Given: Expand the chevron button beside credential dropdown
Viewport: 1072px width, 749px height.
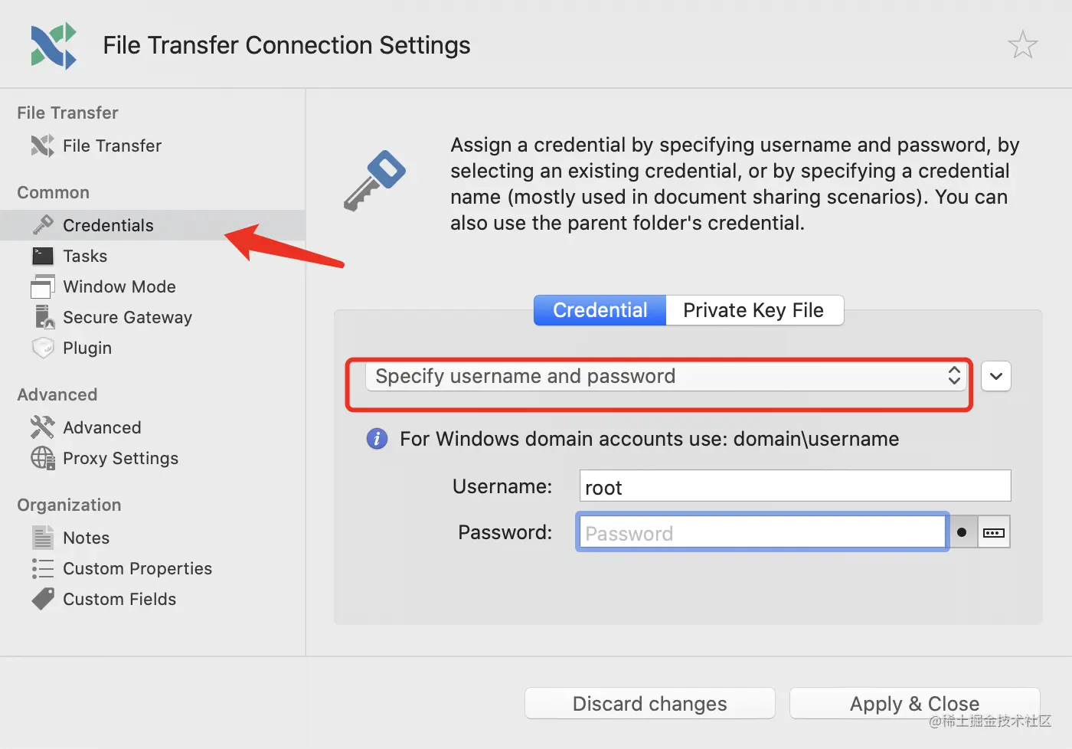Looking at the screenshot, I should (x=995, y=376).
